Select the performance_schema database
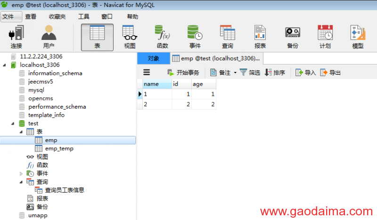This screenshot has height=220, width=377. point(57,107)
